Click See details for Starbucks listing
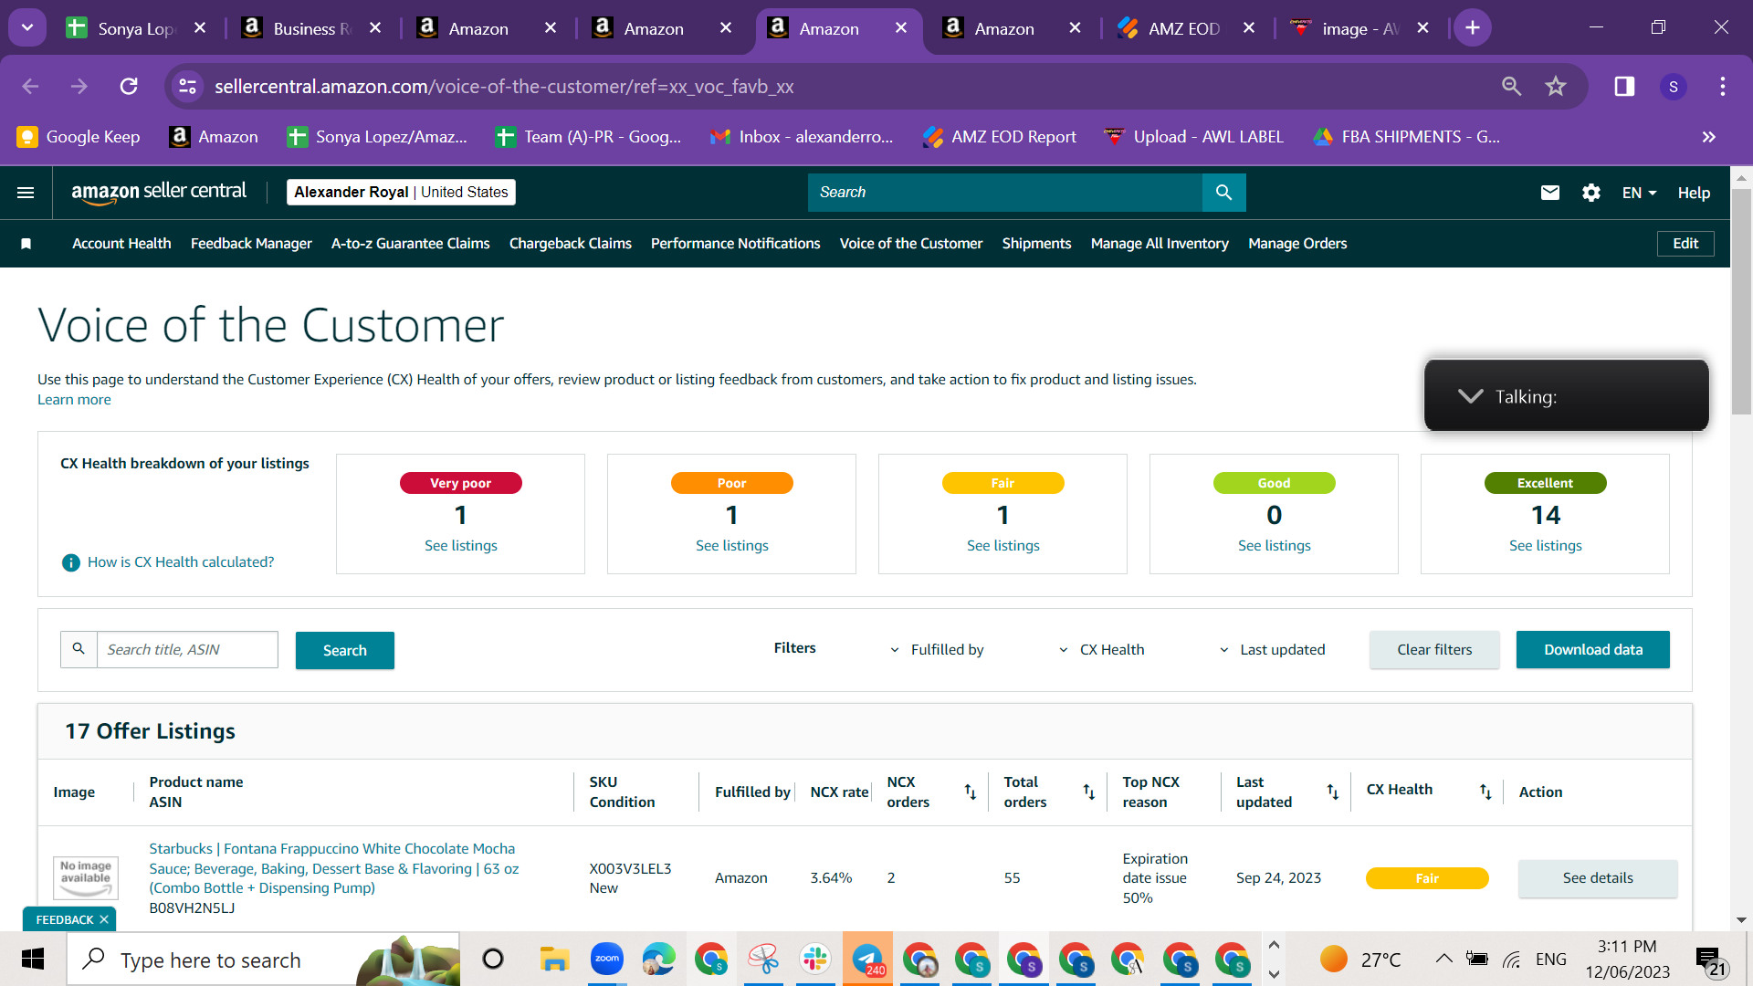This screenshot has width=1753, height=986. pyautogui.click(x=1598, y=878)
